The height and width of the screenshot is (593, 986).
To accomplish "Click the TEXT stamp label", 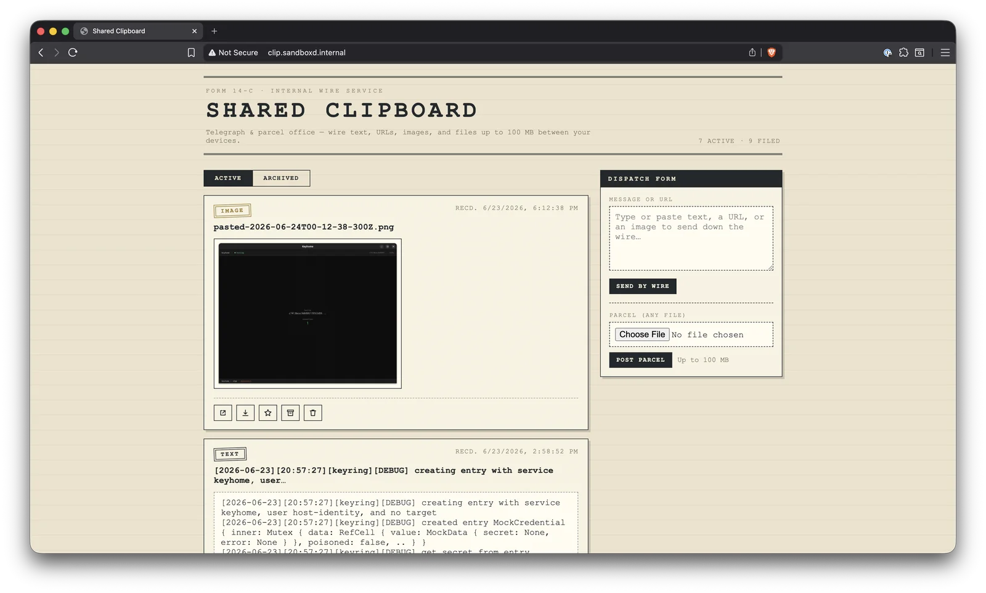I will click(230, 454).
